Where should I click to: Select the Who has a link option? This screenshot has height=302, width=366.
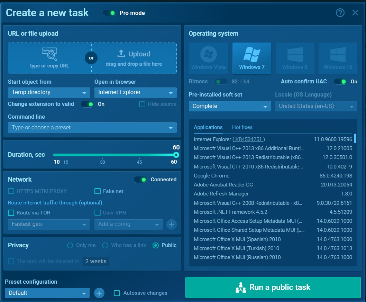tap(105, 245)
